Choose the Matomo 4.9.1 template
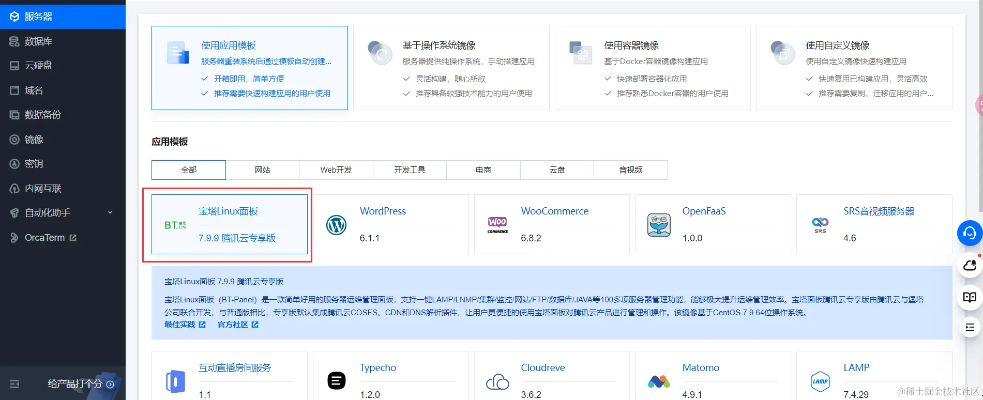The image size is (983, 400). [713, 376]
